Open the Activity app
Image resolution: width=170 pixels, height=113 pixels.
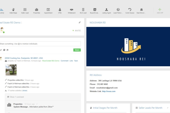(x=2, y=11)
